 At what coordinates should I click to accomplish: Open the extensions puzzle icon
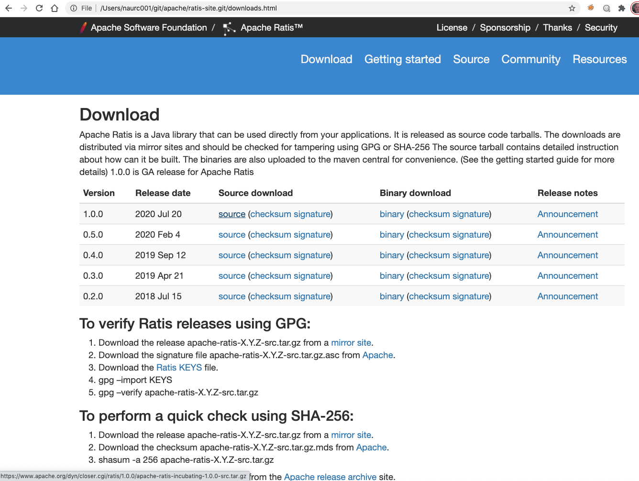click(x=622, y=8)
